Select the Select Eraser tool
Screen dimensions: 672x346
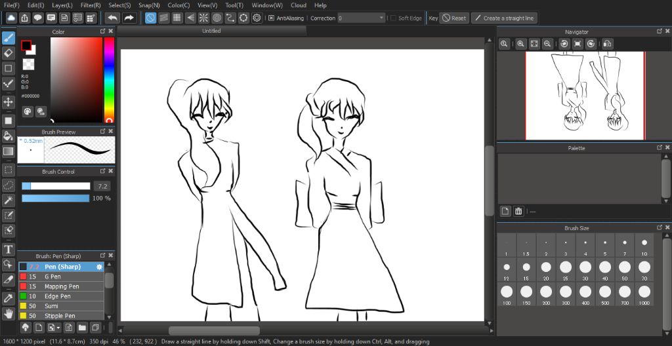(x=8, y=229)
